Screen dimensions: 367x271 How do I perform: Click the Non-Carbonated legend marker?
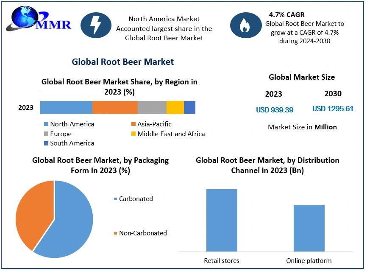[x=115, y=233]
